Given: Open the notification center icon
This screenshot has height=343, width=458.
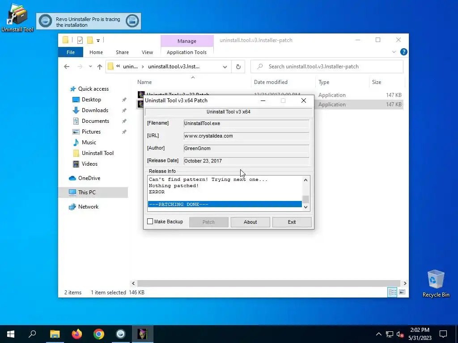Looking at the screenshot, I should (x=443, y=334).
